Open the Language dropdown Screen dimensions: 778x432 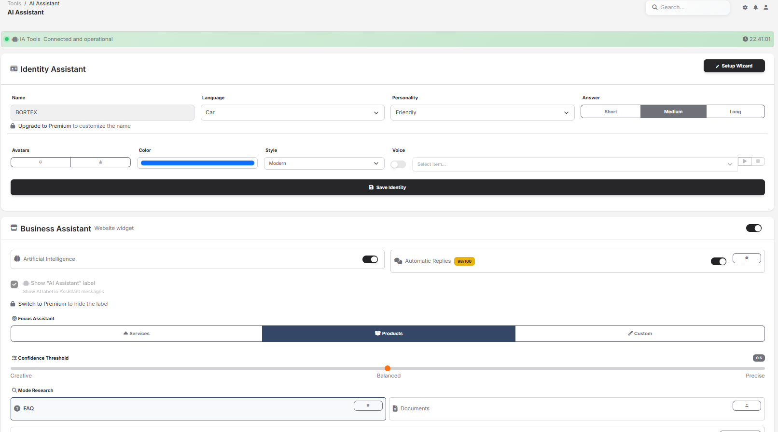tap(292, 112)
